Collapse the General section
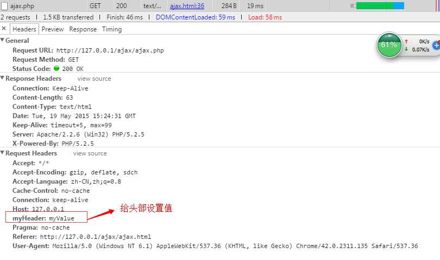The height and width of the screenshot is (260, 440). (3, 40)
